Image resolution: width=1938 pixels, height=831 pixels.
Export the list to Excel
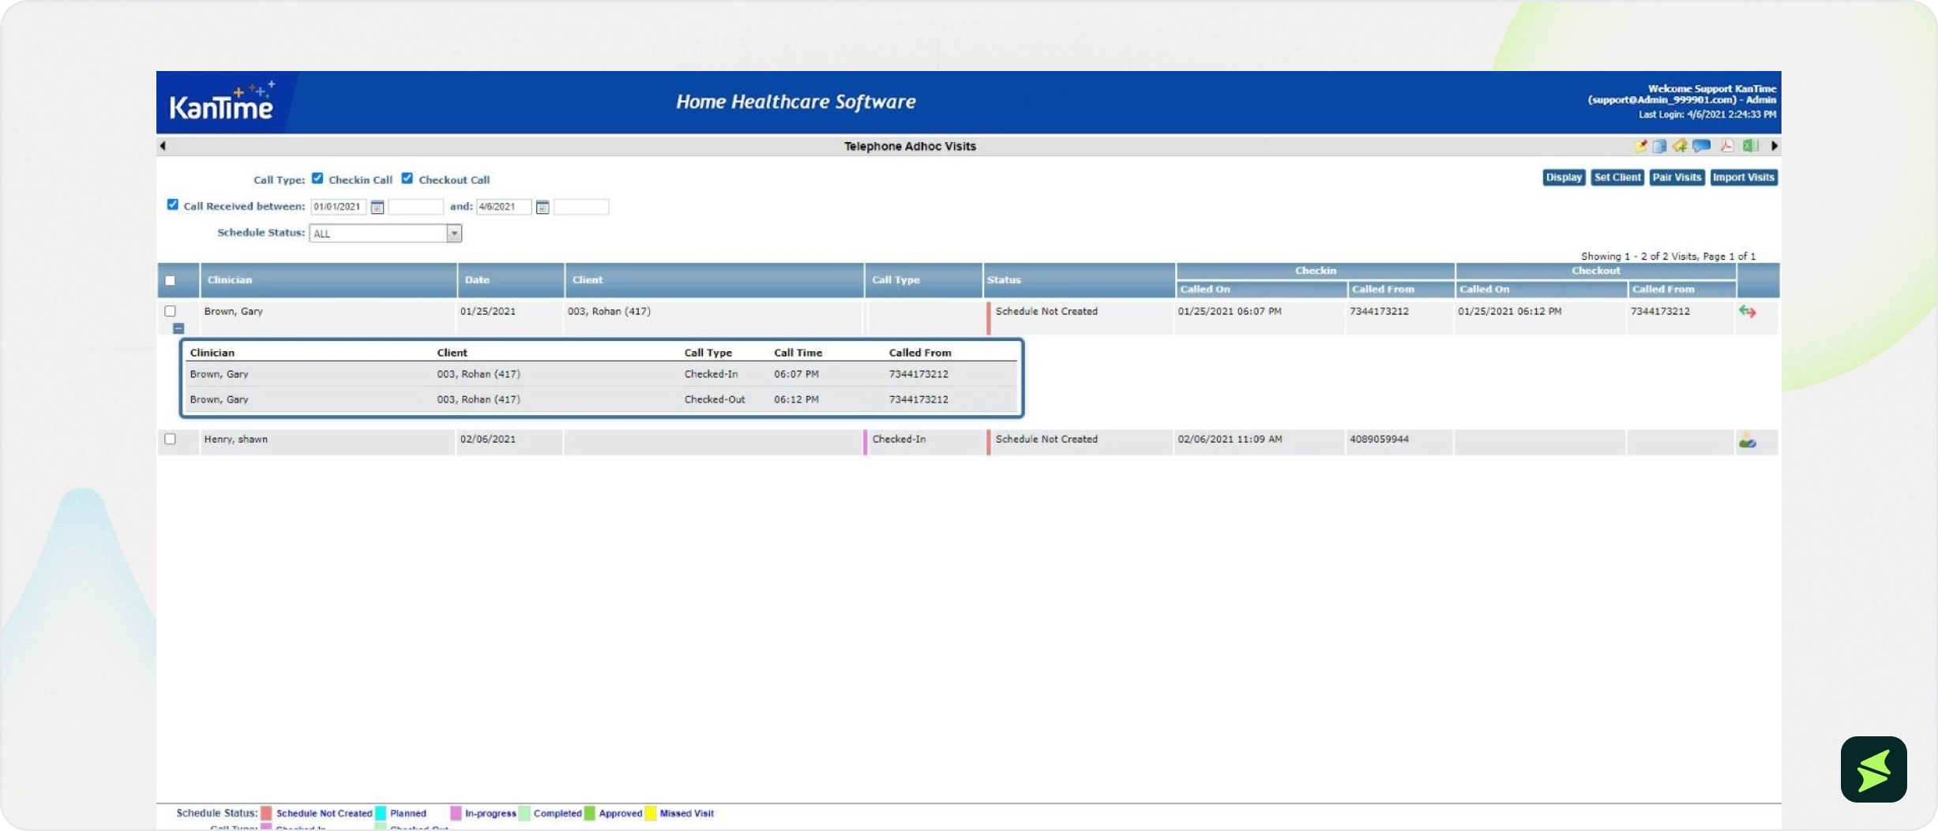pos(1751,146)
